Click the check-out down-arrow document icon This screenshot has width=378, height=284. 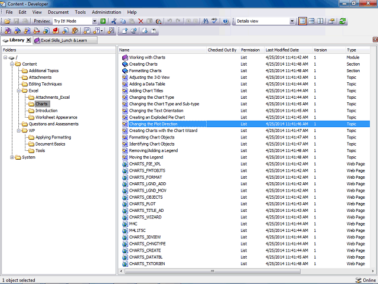point(145,31)
